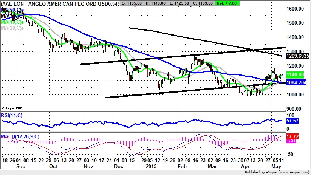Click the Dec month label on time axis
This screenshot has width=311, height=175.
119,166
